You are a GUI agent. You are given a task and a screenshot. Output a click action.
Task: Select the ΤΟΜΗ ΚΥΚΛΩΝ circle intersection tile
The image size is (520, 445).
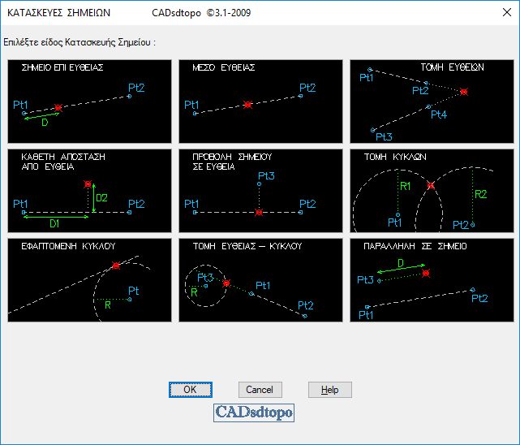coord(432,191)
